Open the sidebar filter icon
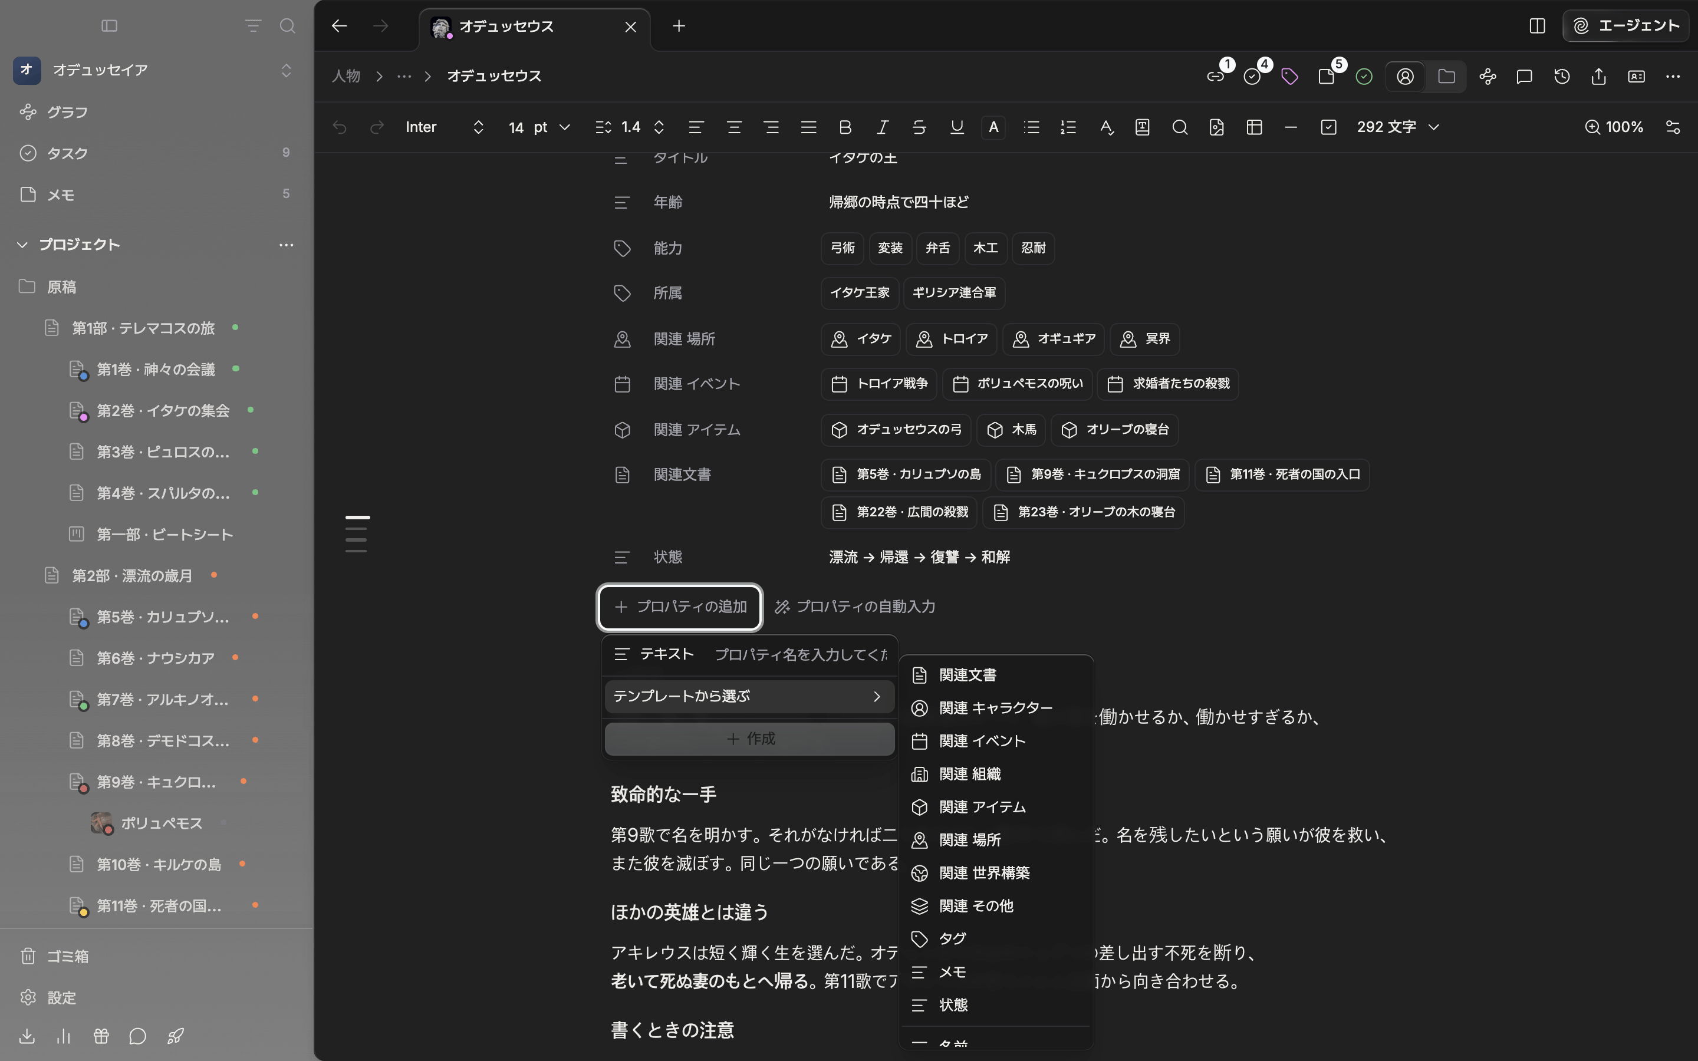1698x1061 pixels. pyautogui.click(x=252, y=26)
